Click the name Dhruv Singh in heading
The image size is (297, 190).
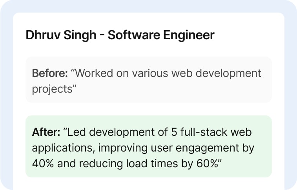61,35
